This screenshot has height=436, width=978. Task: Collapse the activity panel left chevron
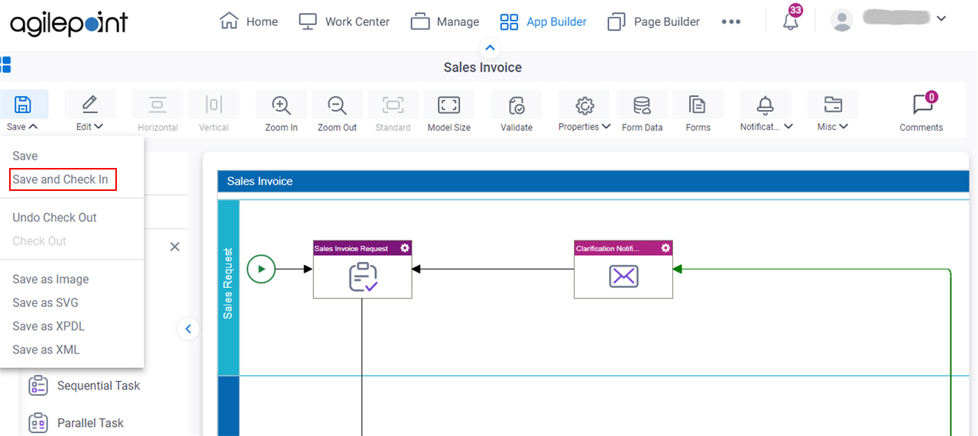(x=188, y=329)
